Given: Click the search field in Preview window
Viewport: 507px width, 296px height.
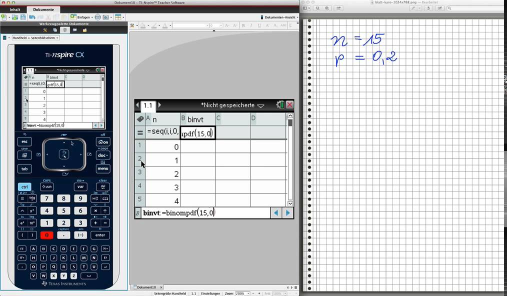Looking at the screenshot, I should coord(475,8).
